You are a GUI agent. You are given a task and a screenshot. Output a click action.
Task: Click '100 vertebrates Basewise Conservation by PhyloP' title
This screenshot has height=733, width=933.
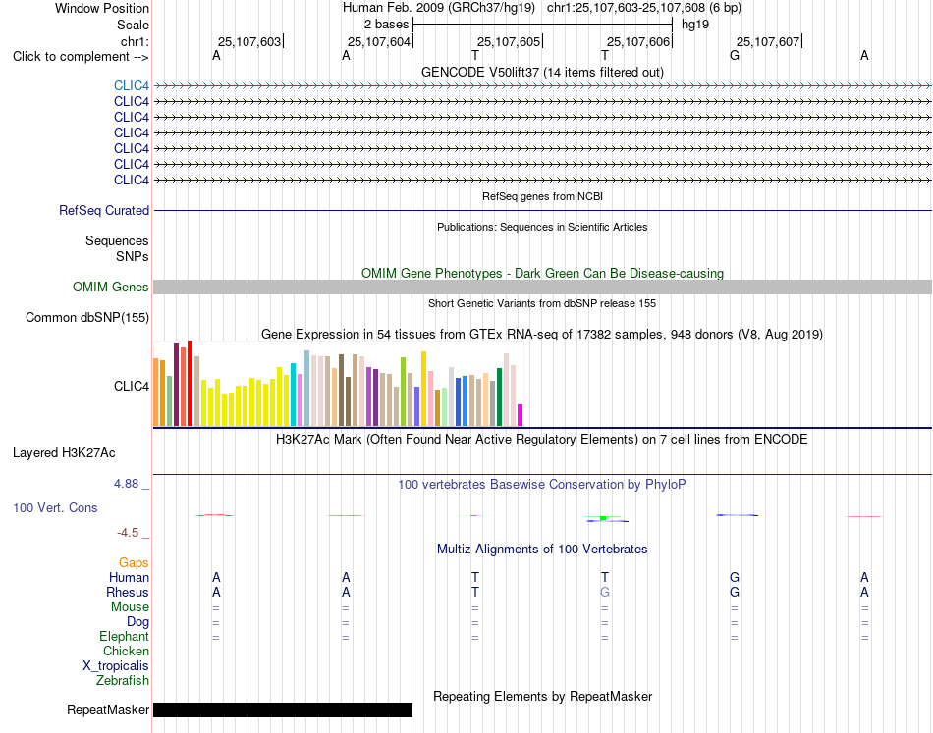542,485
